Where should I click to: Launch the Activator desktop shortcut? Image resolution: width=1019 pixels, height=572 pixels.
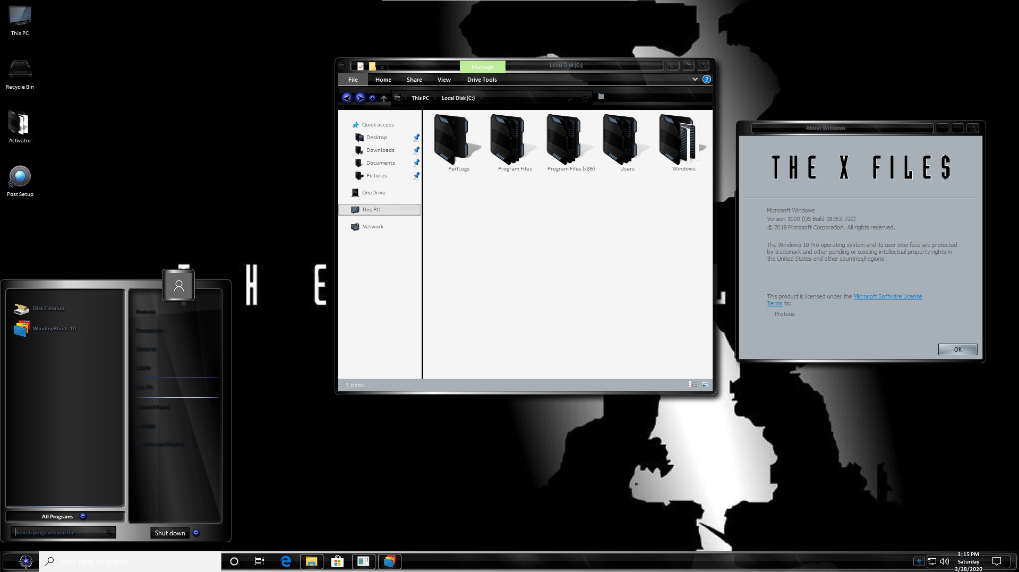pos(20,127)
